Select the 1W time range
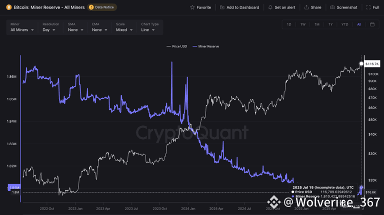384x215 pixels. (303, 24)
